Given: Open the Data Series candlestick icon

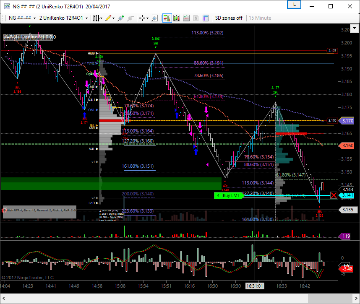Looking at the screenshot, I should click(177, 18).
